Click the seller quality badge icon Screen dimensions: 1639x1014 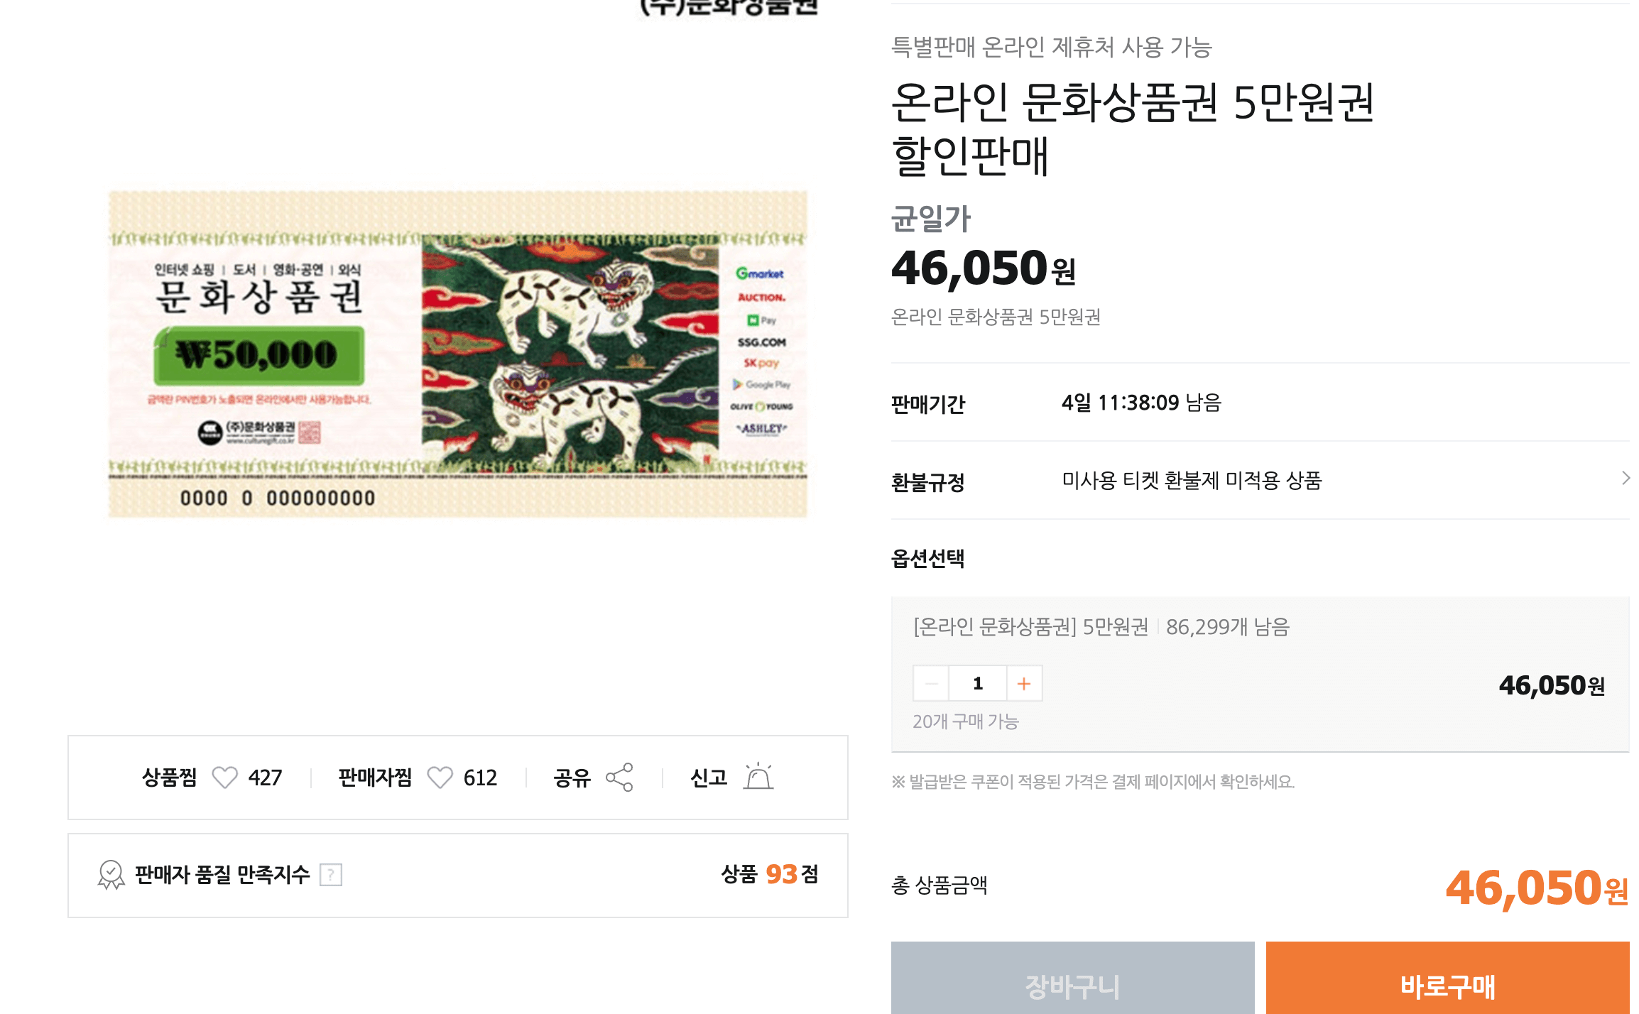click(111, 875)
